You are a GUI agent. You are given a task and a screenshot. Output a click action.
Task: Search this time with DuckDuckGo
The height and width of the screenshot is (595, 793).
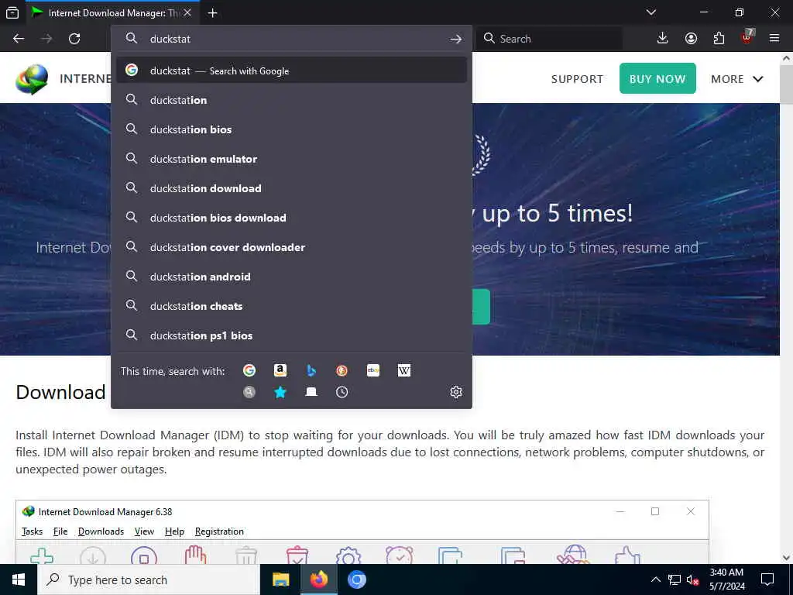342,370
